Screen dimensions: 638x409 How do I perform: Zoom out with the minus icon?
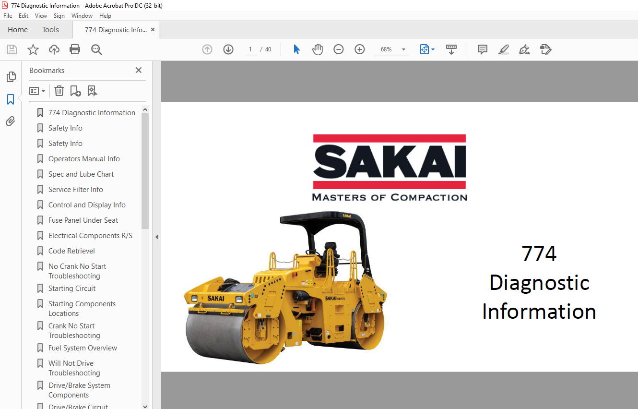(x=339, y=49)
